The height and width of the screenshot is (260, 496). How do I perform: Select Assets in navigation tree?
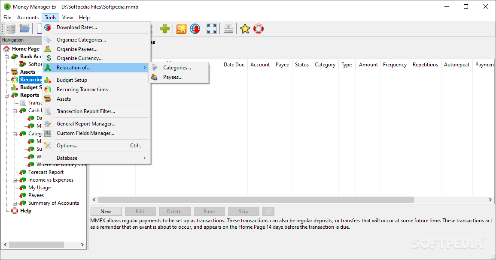pos(28,72)
